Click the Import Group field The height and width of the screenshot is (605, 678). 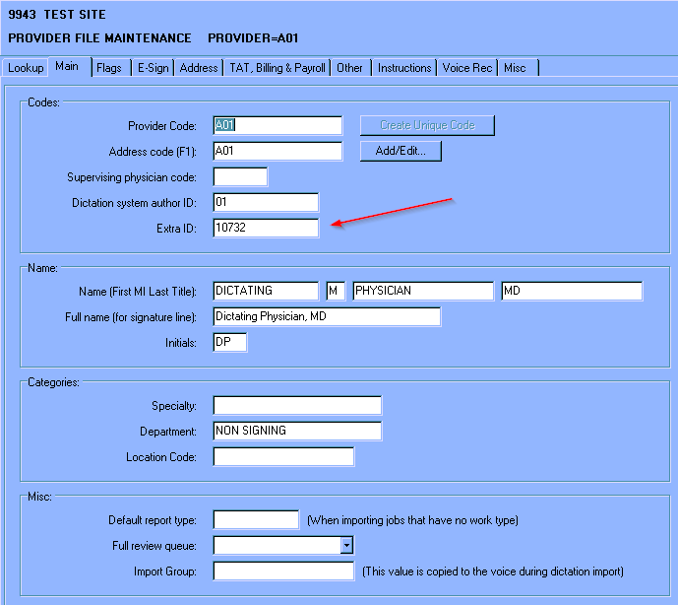(283, 571)
